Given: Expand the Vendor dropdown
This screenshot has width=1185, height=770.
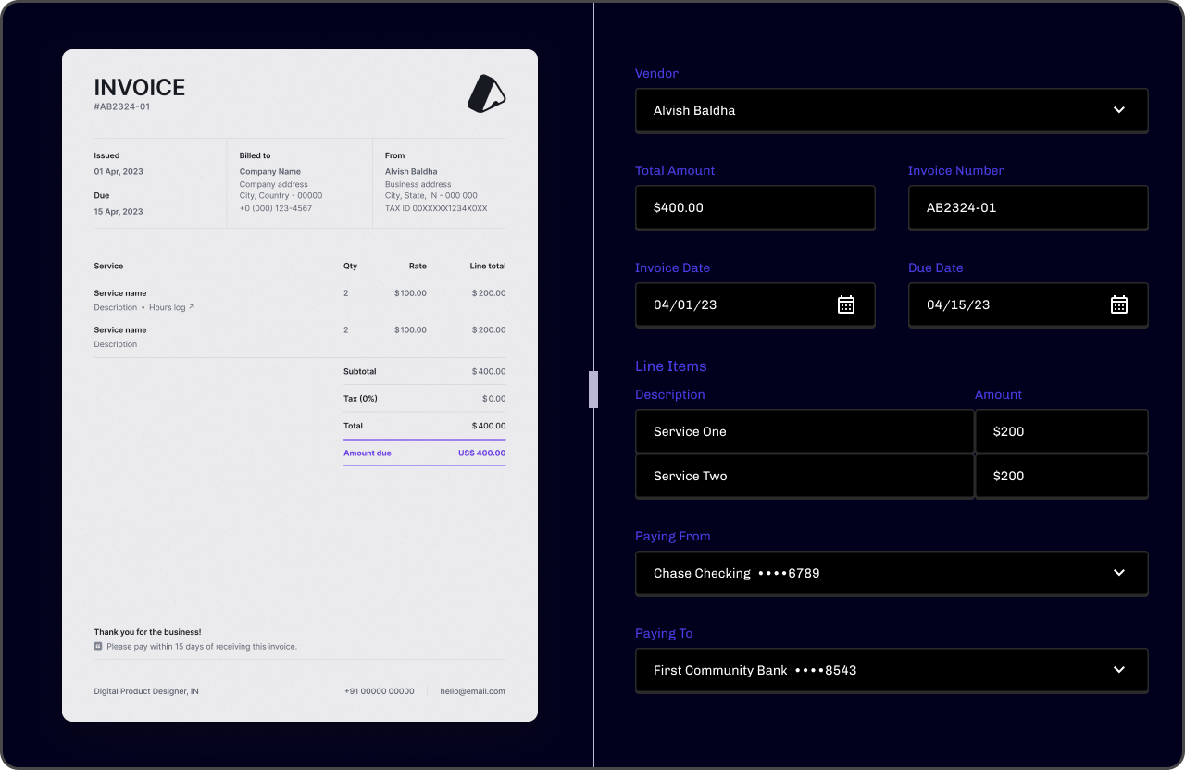Looking at the screenshot, I should (1118, 110).
